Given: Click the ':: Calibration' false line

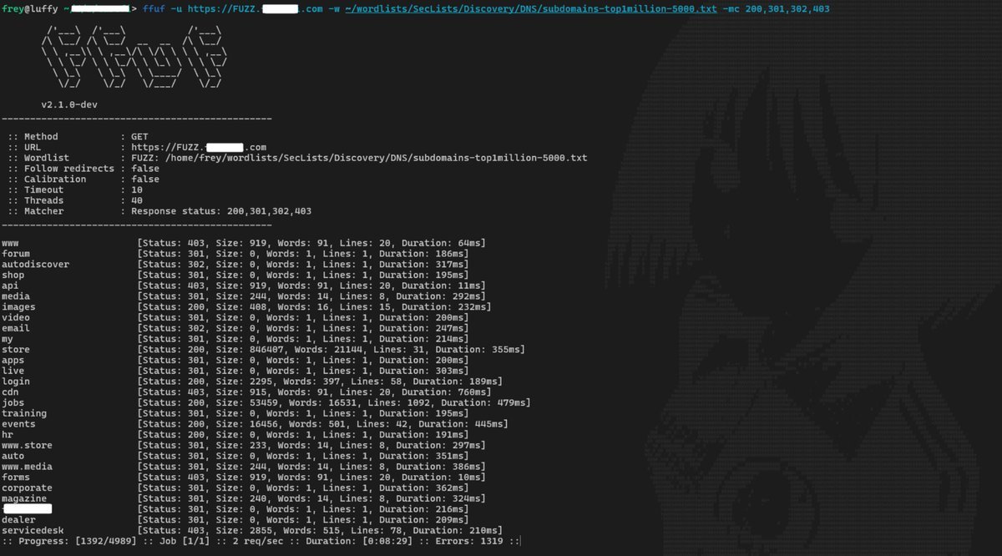Looking at the screenshot, I should pyautogui.click(x=83, y=179).
